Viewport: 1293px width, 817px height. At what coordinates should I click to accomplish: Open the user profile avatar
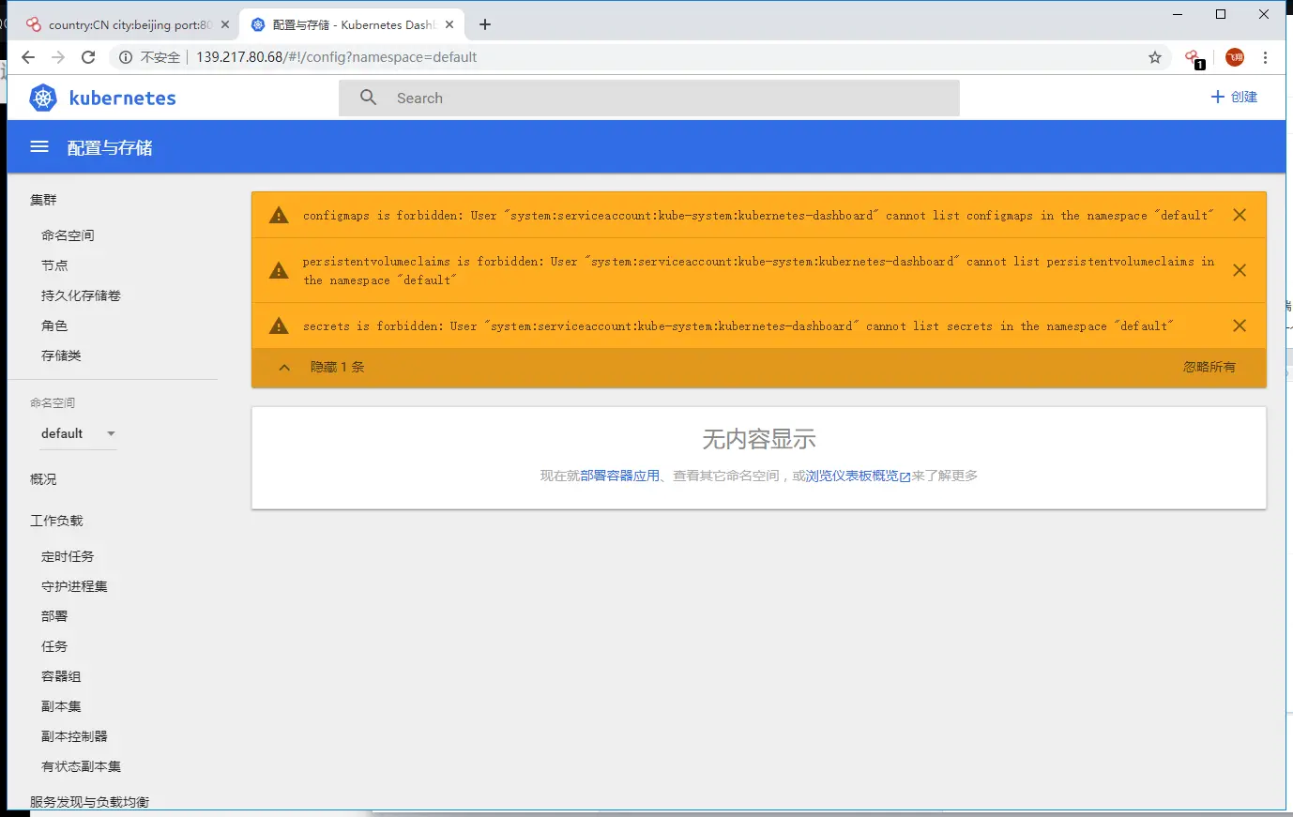point(1235,57)
